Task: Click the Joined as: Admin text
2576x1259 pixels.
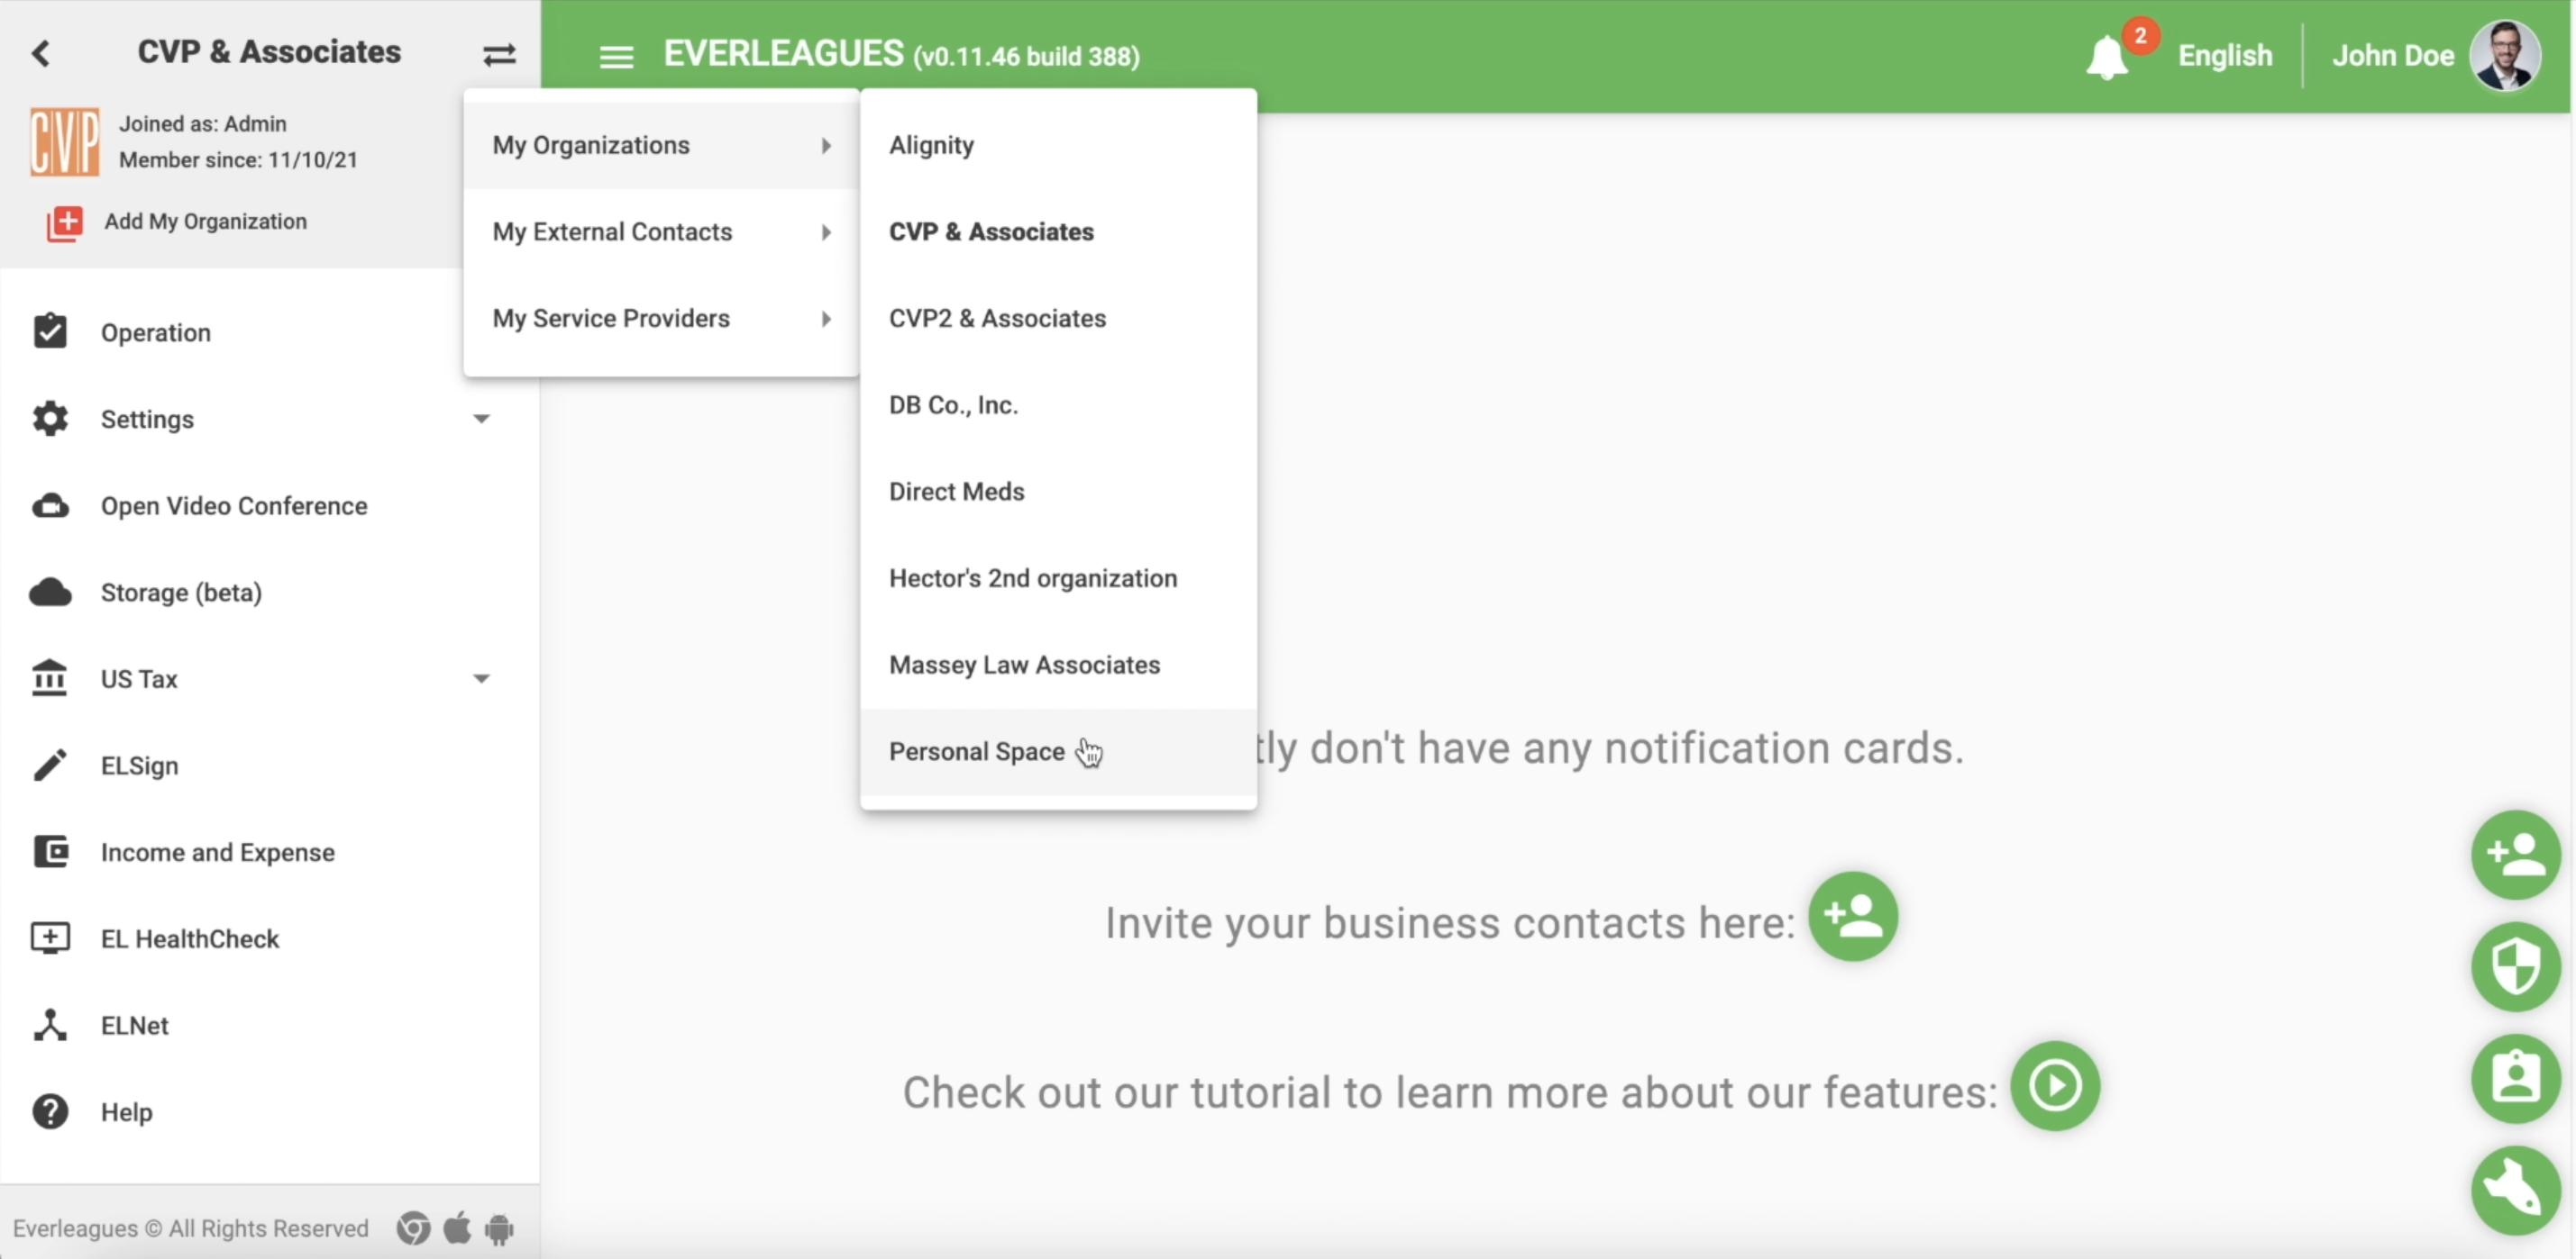Action: (203, 124)
